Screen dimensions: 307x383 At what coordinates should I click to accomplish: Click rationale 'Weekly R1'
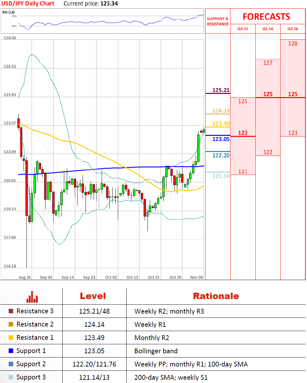pos(150,325)
